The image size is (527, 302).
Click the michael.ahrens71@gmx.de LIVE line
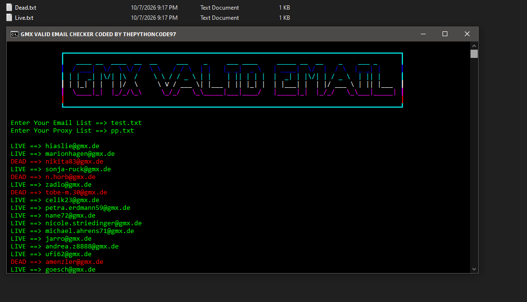pyautogui.click(x=72, y=231)
